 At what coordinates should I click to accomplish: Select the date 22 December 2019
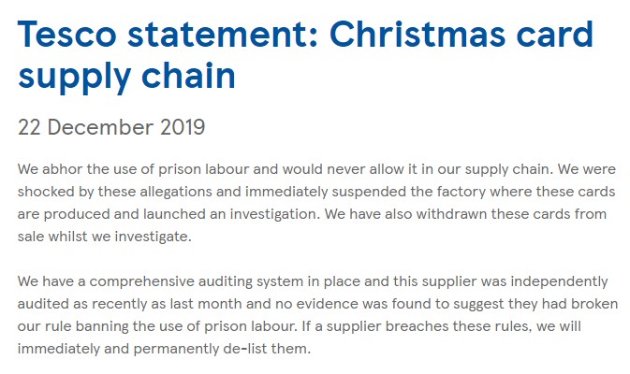point(111,126)
